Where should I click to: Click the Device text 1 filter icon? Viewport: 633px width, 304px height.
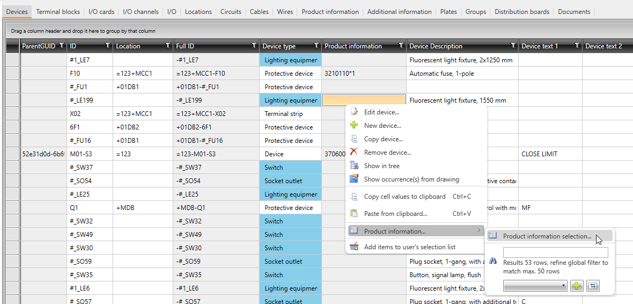tap(577, 46)
